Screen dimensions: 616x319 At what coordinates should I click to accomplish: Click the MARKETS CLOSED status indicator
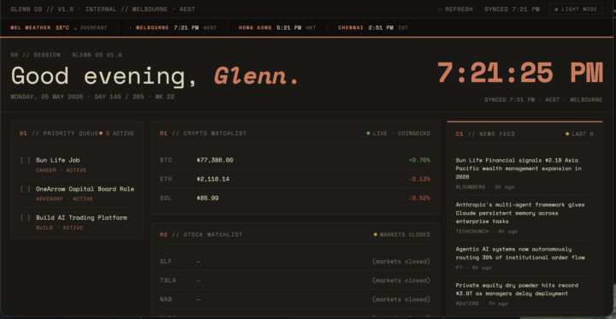[401, 234]
